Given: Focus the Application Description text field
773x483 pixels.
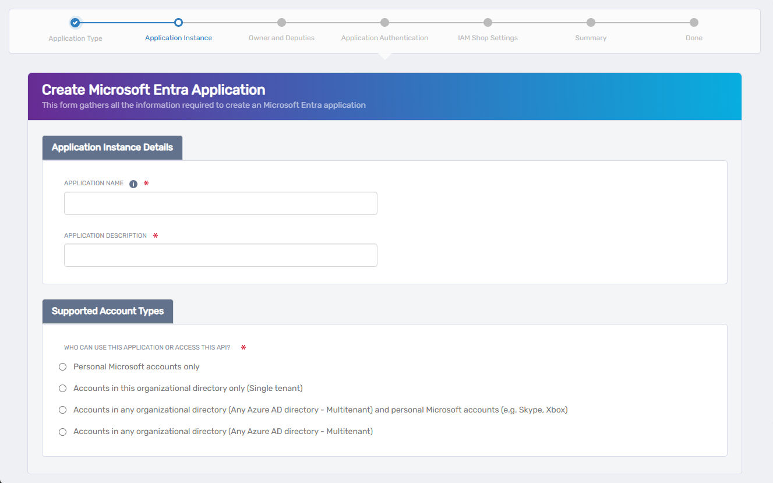Looking at the screenshot, I should (x=220, y=255).
